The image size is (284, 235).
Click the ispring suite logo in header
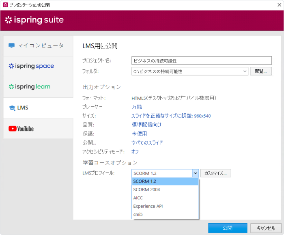[34, 20]
